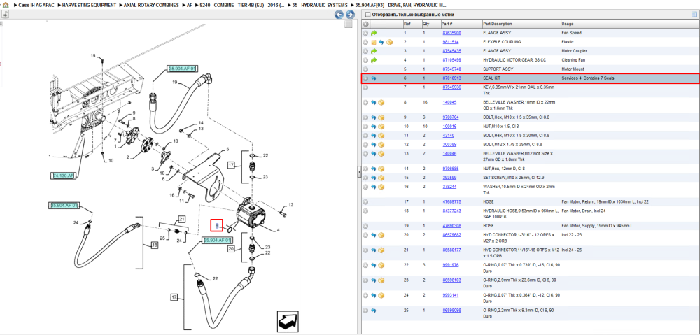This screenshot has height=335, width=700.
Task: Click box icon for BOLT 300389 row
Action: (381, 145)
